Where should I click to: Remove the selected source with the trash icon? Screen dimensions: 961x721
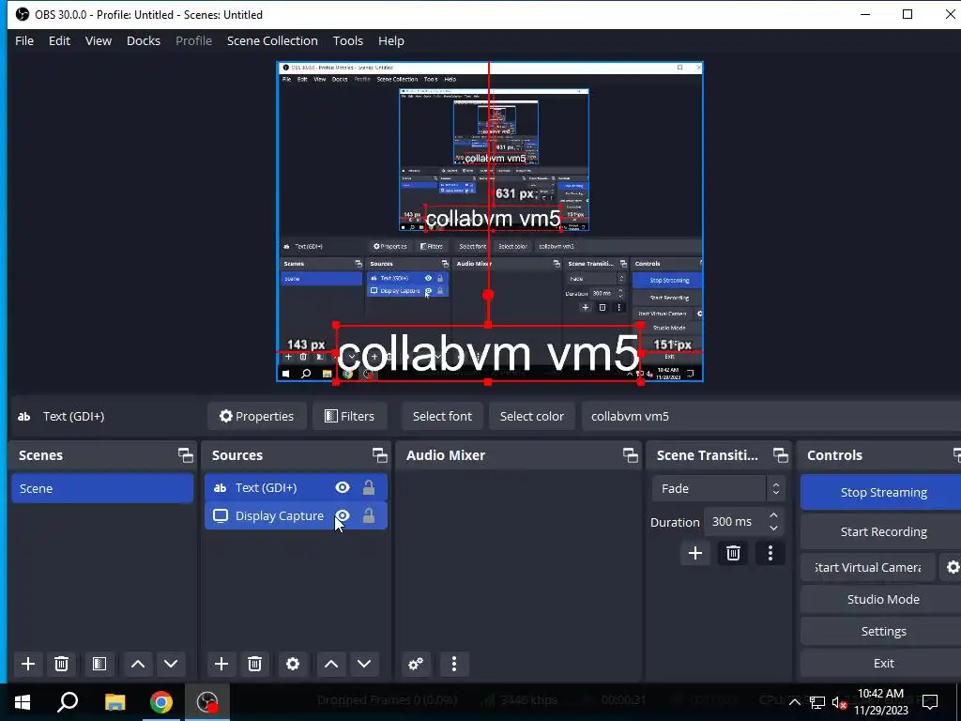tap(255, 664)
